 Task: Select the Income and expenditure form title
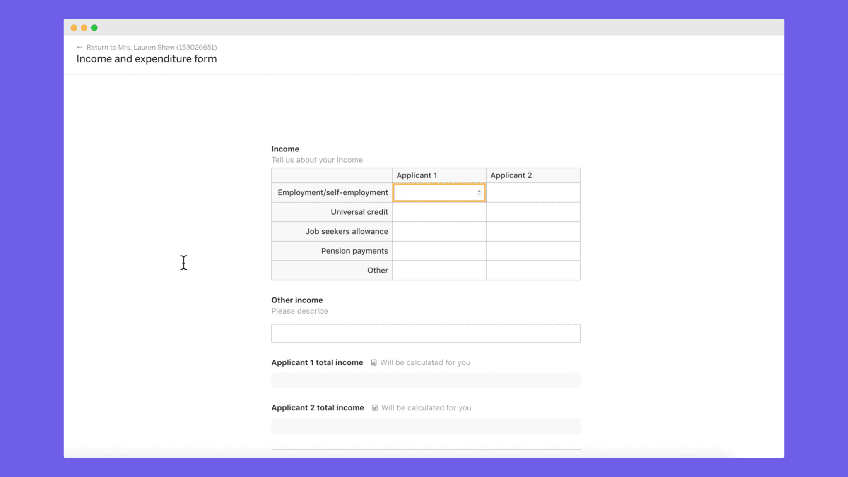click(146, 59)
